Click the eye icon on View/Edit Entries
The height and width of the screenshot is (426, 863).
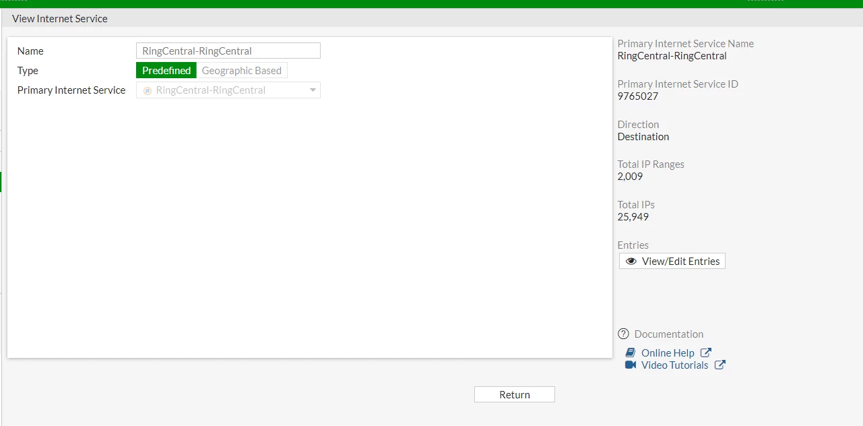coord(631,262)
